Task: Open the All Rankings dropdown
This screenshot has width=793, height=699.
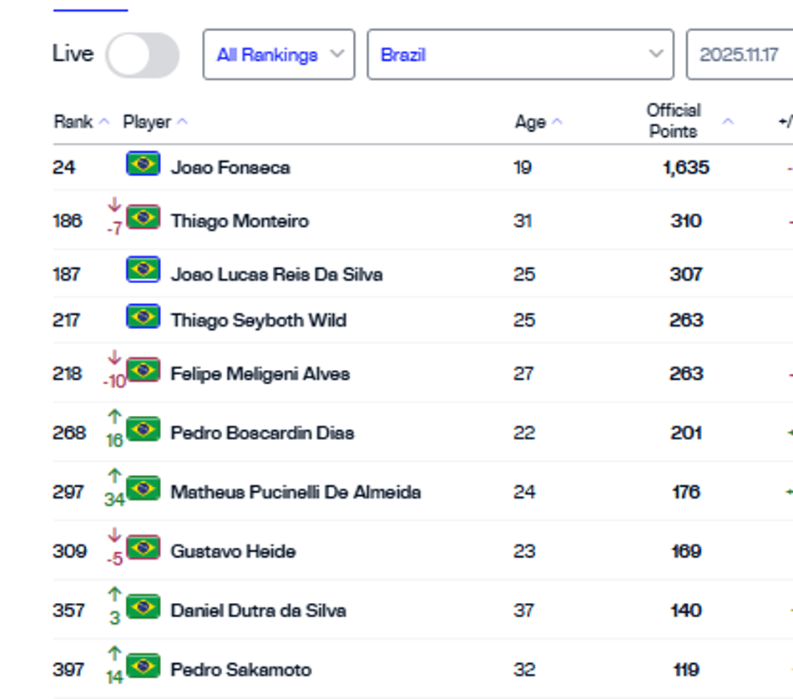Action: pyautogui.click(x=279, y=54)
